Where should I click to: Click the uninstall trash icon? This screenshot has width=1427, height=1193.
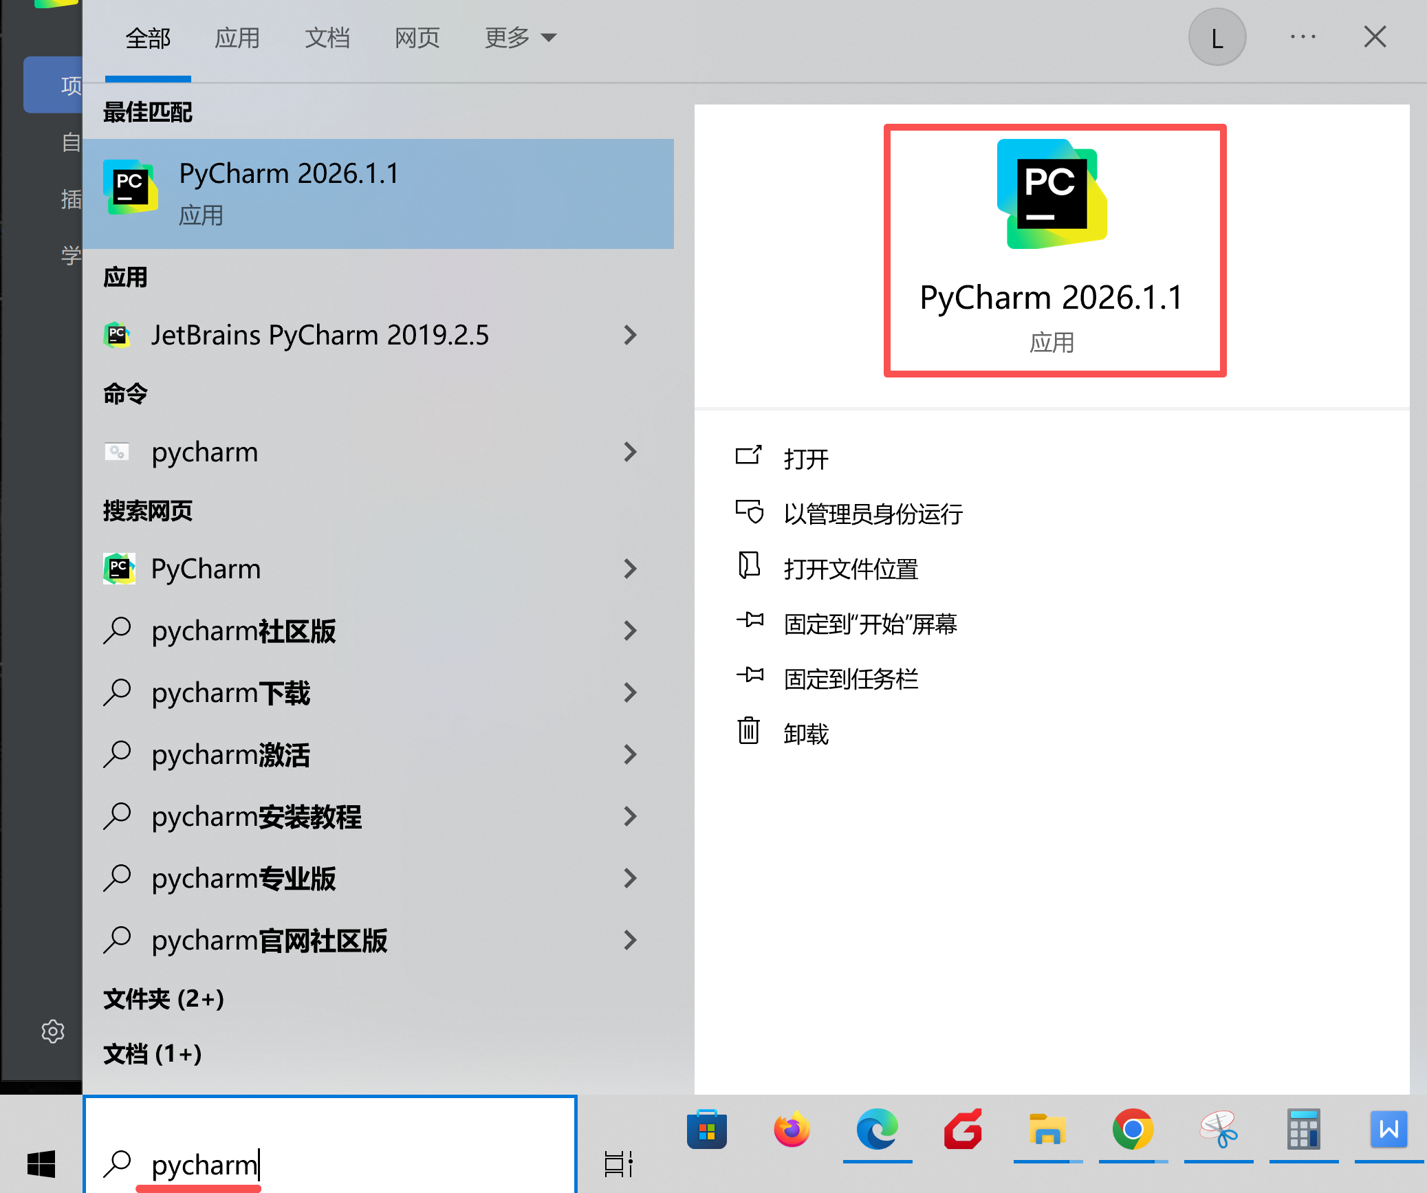(x=749, y=731)
